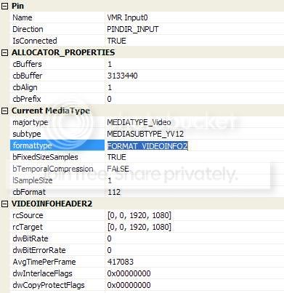Select the cbBuffer property label
The height and width of the screenshot is (293, 284).
tap(28, 76)
